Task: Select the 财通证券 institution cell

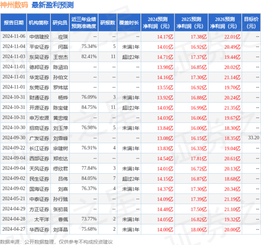Action: [39, 97]
